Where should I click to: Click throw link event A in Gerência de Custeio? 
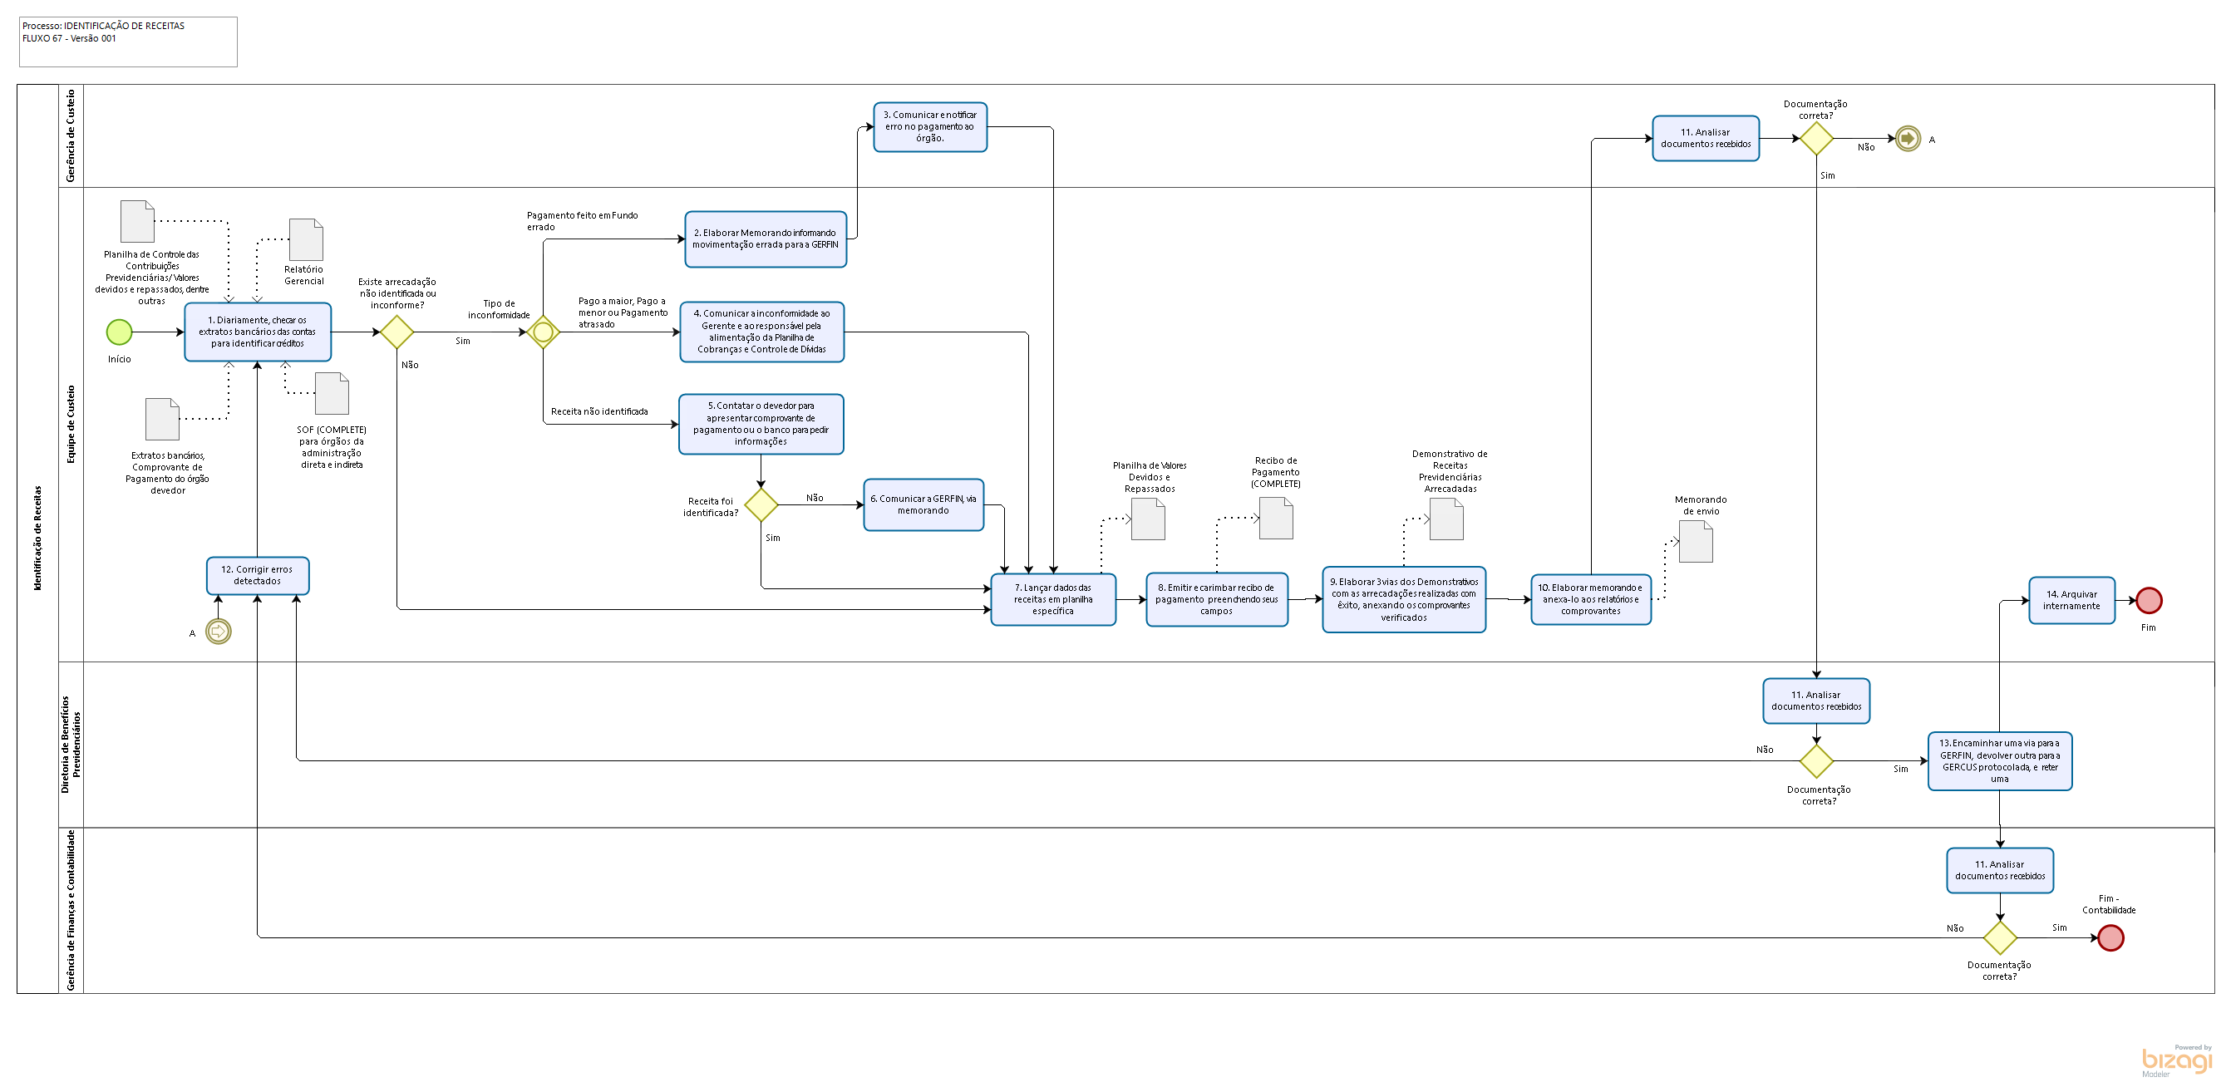1908,139
